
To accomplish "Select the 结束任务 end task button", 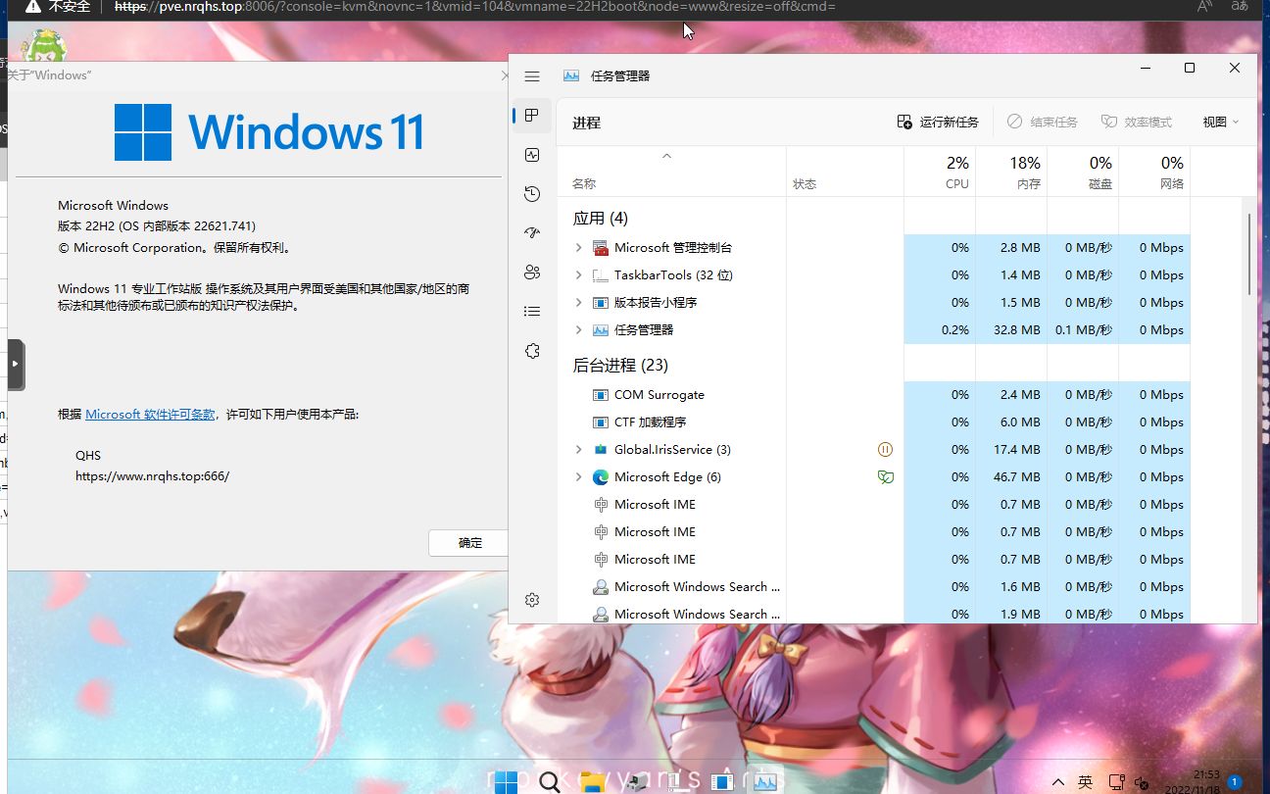I will (1042, 121).
